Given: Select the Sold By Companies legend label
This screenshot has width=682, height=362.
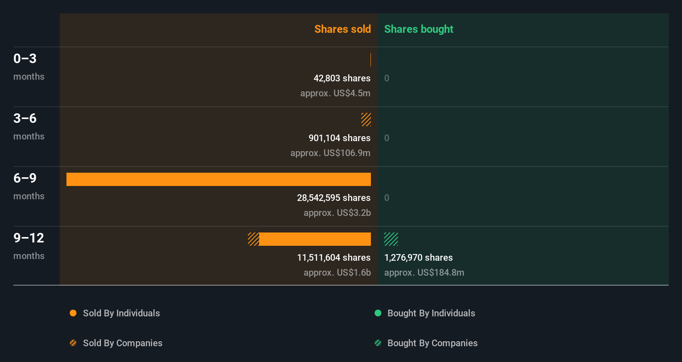Looking at the screenshot, I should (x=123, y=343).
